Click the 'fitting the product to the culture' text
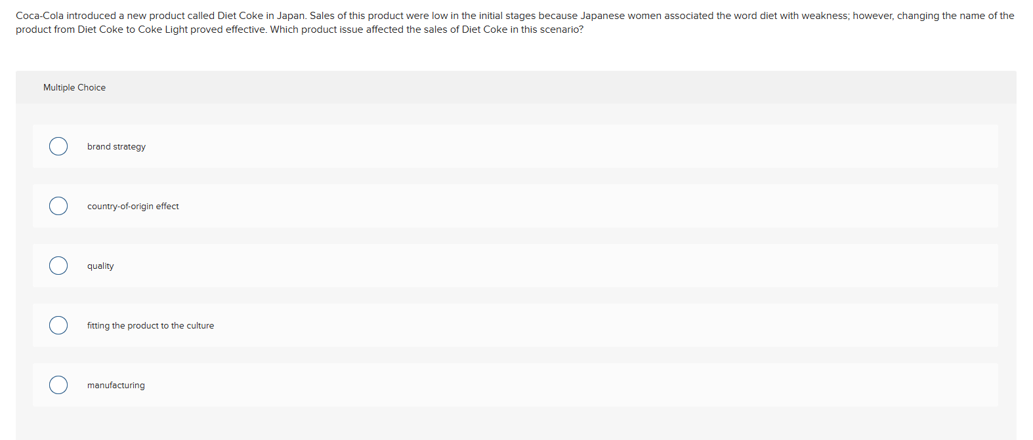This screenshot has width=1033, height=440. (150, 326)
